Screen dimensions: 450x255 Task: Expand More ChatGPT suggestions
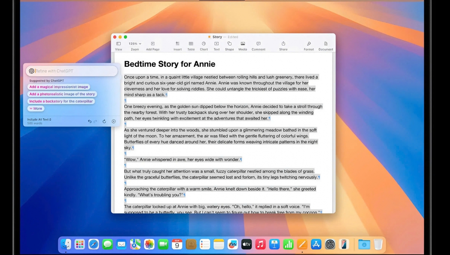tap(36, 108)
